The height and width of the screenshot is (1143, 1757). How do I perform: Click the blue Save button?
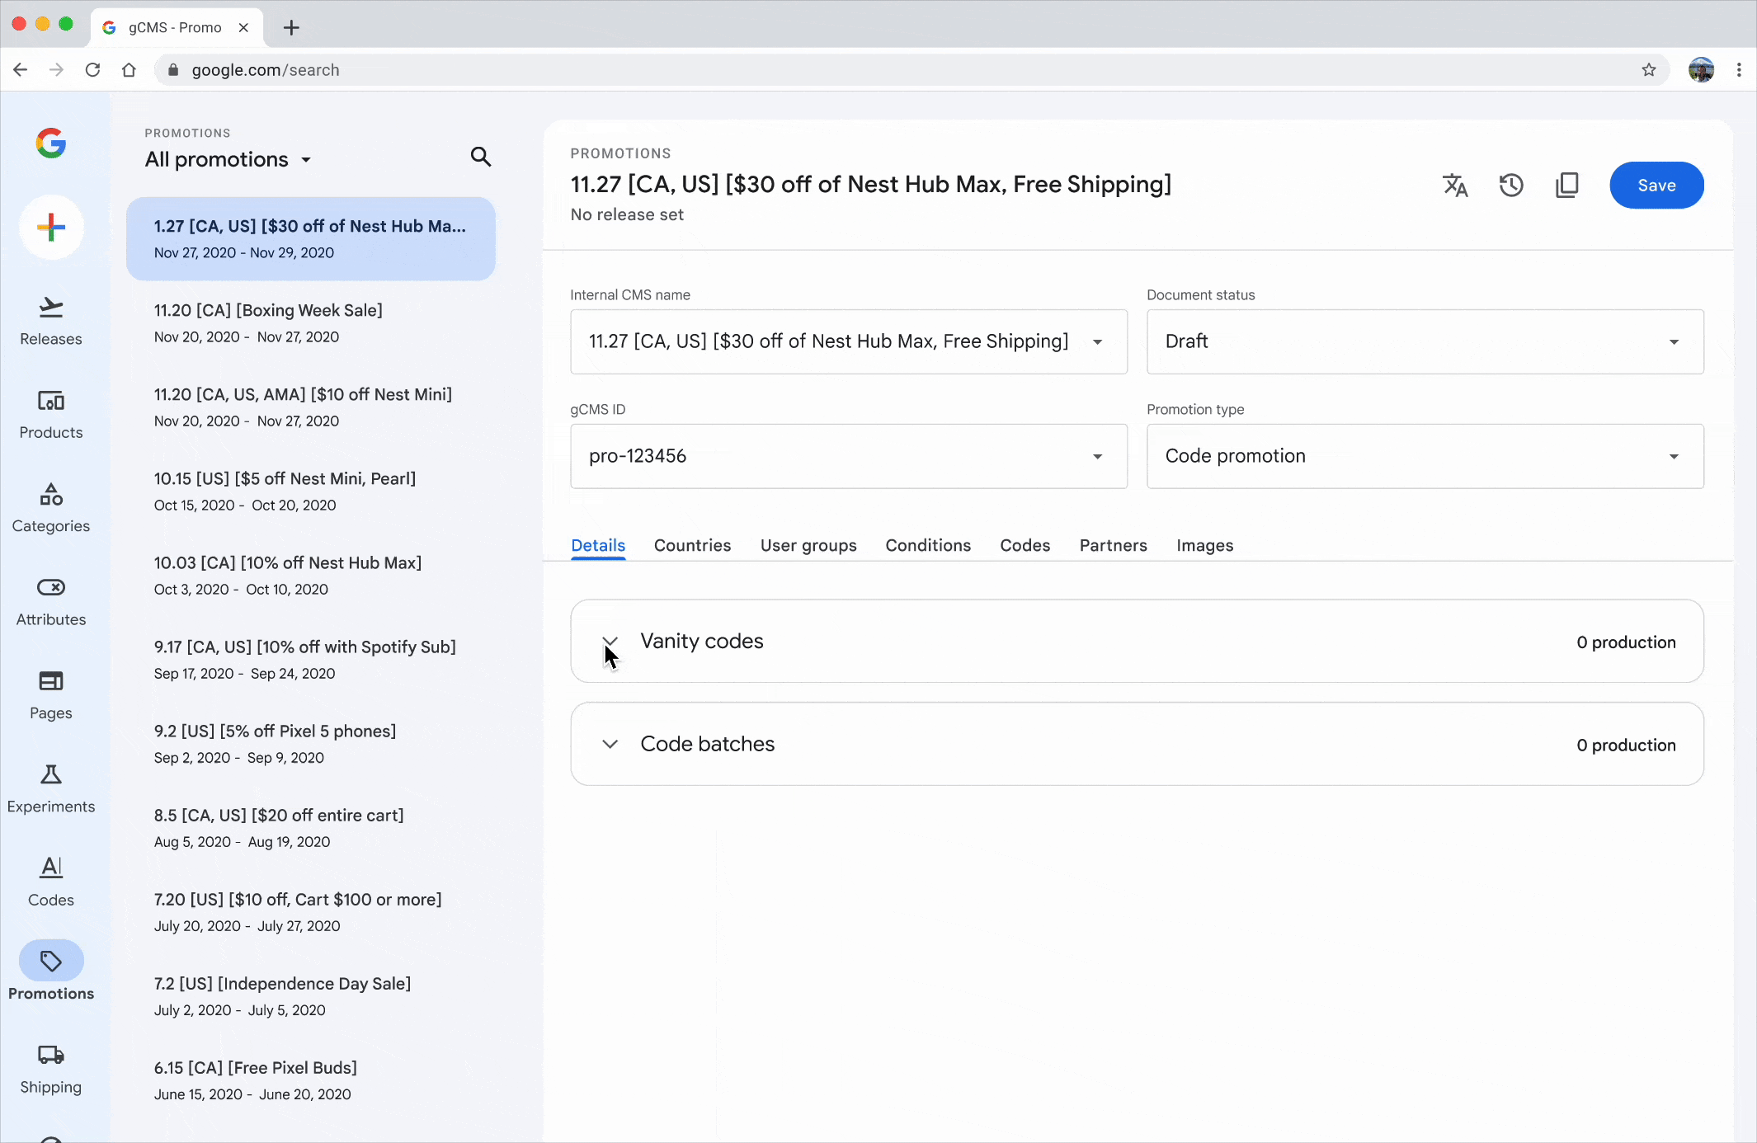tap(1656, 186)
